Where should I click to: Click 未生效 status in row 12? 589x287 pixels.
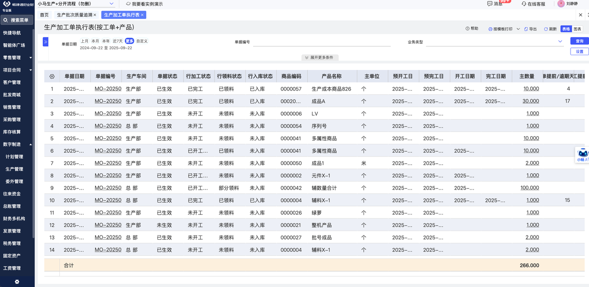[164, 225]
